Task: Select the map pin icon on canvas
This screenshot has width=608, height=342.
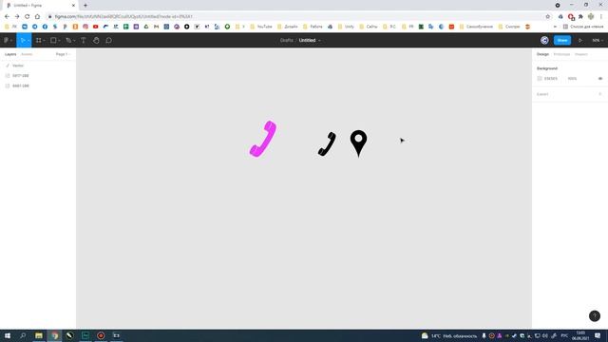Action: click(359, 143)
